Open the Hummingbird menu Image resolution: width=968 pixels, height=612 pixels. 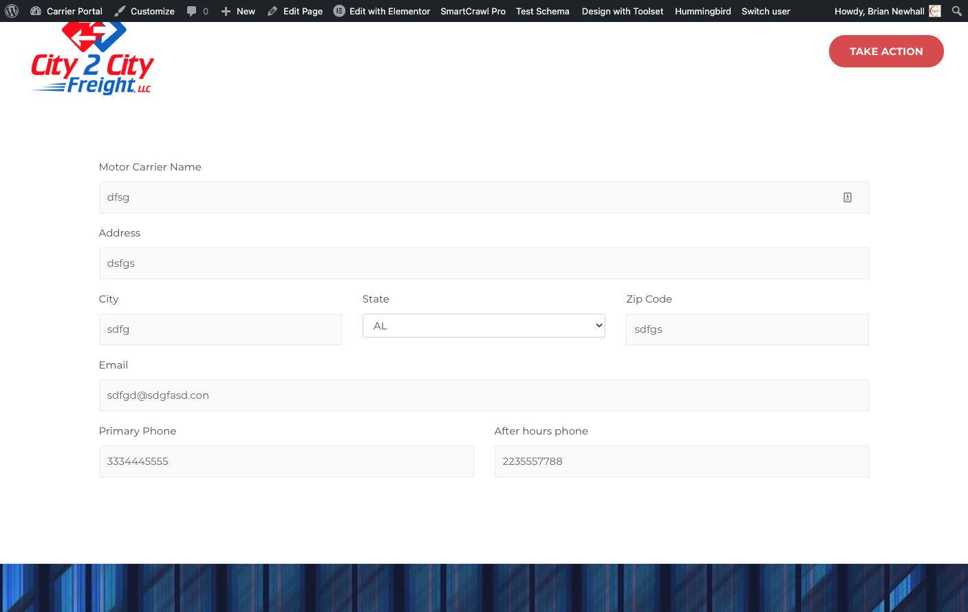click(x=703, y=11)
